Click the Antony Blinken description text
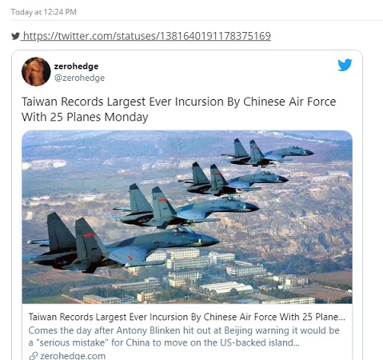Viewport: 383px width, 360px height. coord(184,330)
